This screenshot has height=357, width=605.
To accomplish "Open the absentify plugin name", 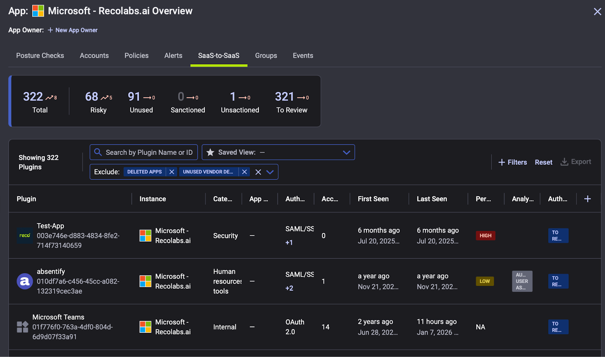I will coord(51,272).
